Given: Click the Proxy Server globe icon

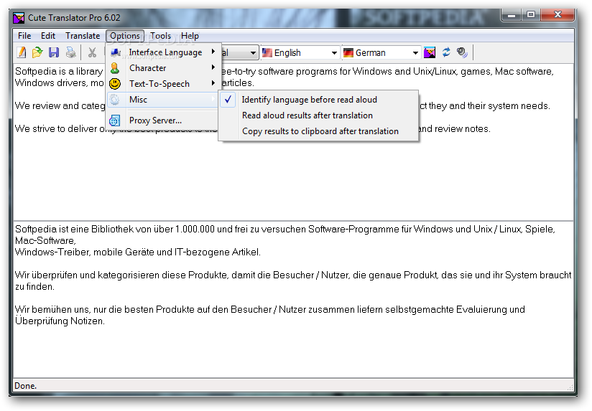Looking at the screenshot, I should (114, 121).
